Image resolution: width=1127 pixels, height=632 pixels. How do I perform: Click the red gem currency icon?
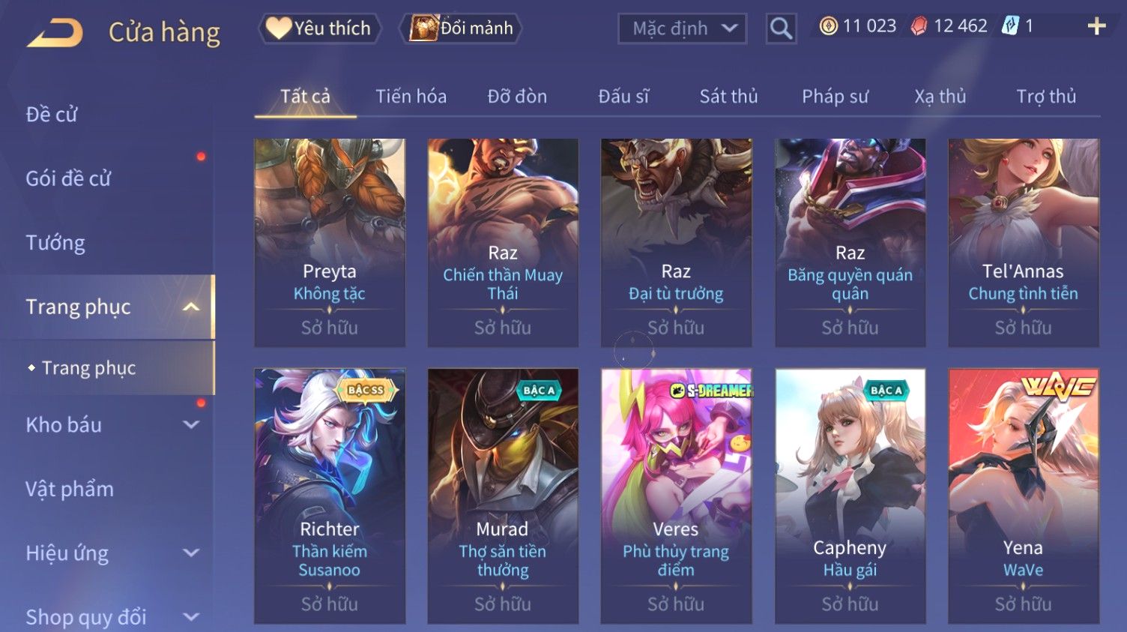point(919,26)
